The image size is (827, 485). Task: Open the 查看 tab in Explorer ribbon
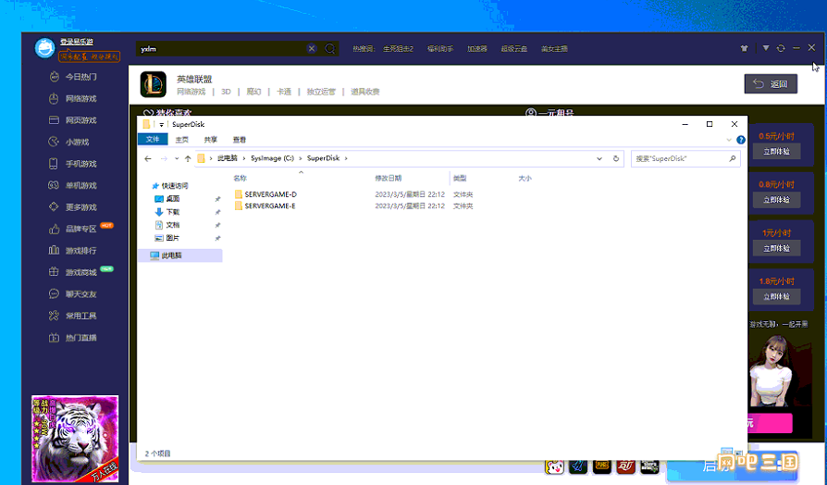(240, 140)
